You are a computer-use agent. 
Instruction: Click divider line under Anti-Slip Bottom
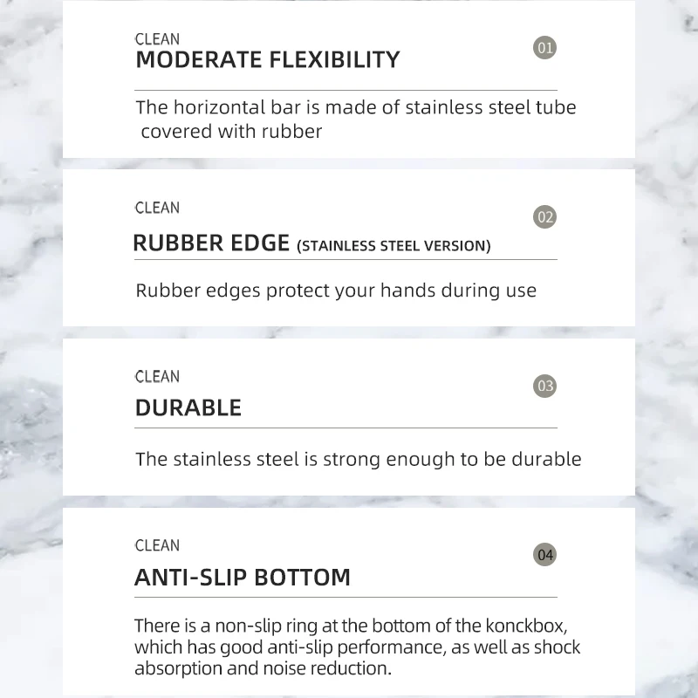346,597
